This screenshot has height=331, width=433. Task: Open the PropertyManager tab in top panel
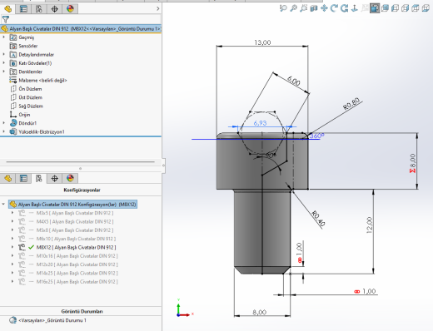[23, 9]
